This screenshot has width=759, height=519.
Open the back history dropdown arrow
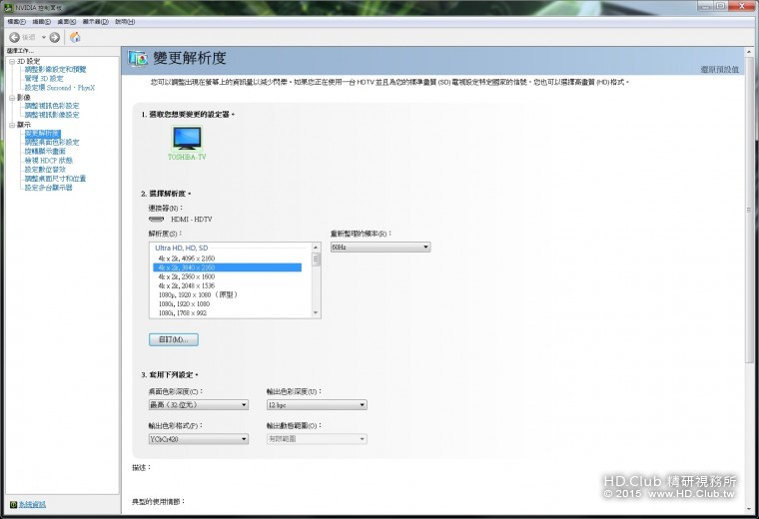pyautogui.click(x=44, y=37)
